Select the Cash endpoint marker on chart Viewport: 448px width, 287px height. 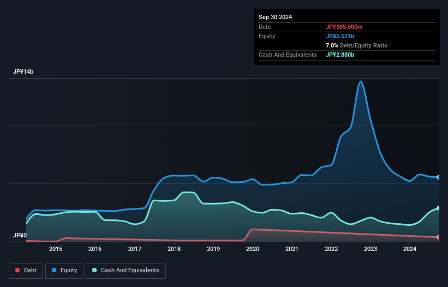pos(439,208)
